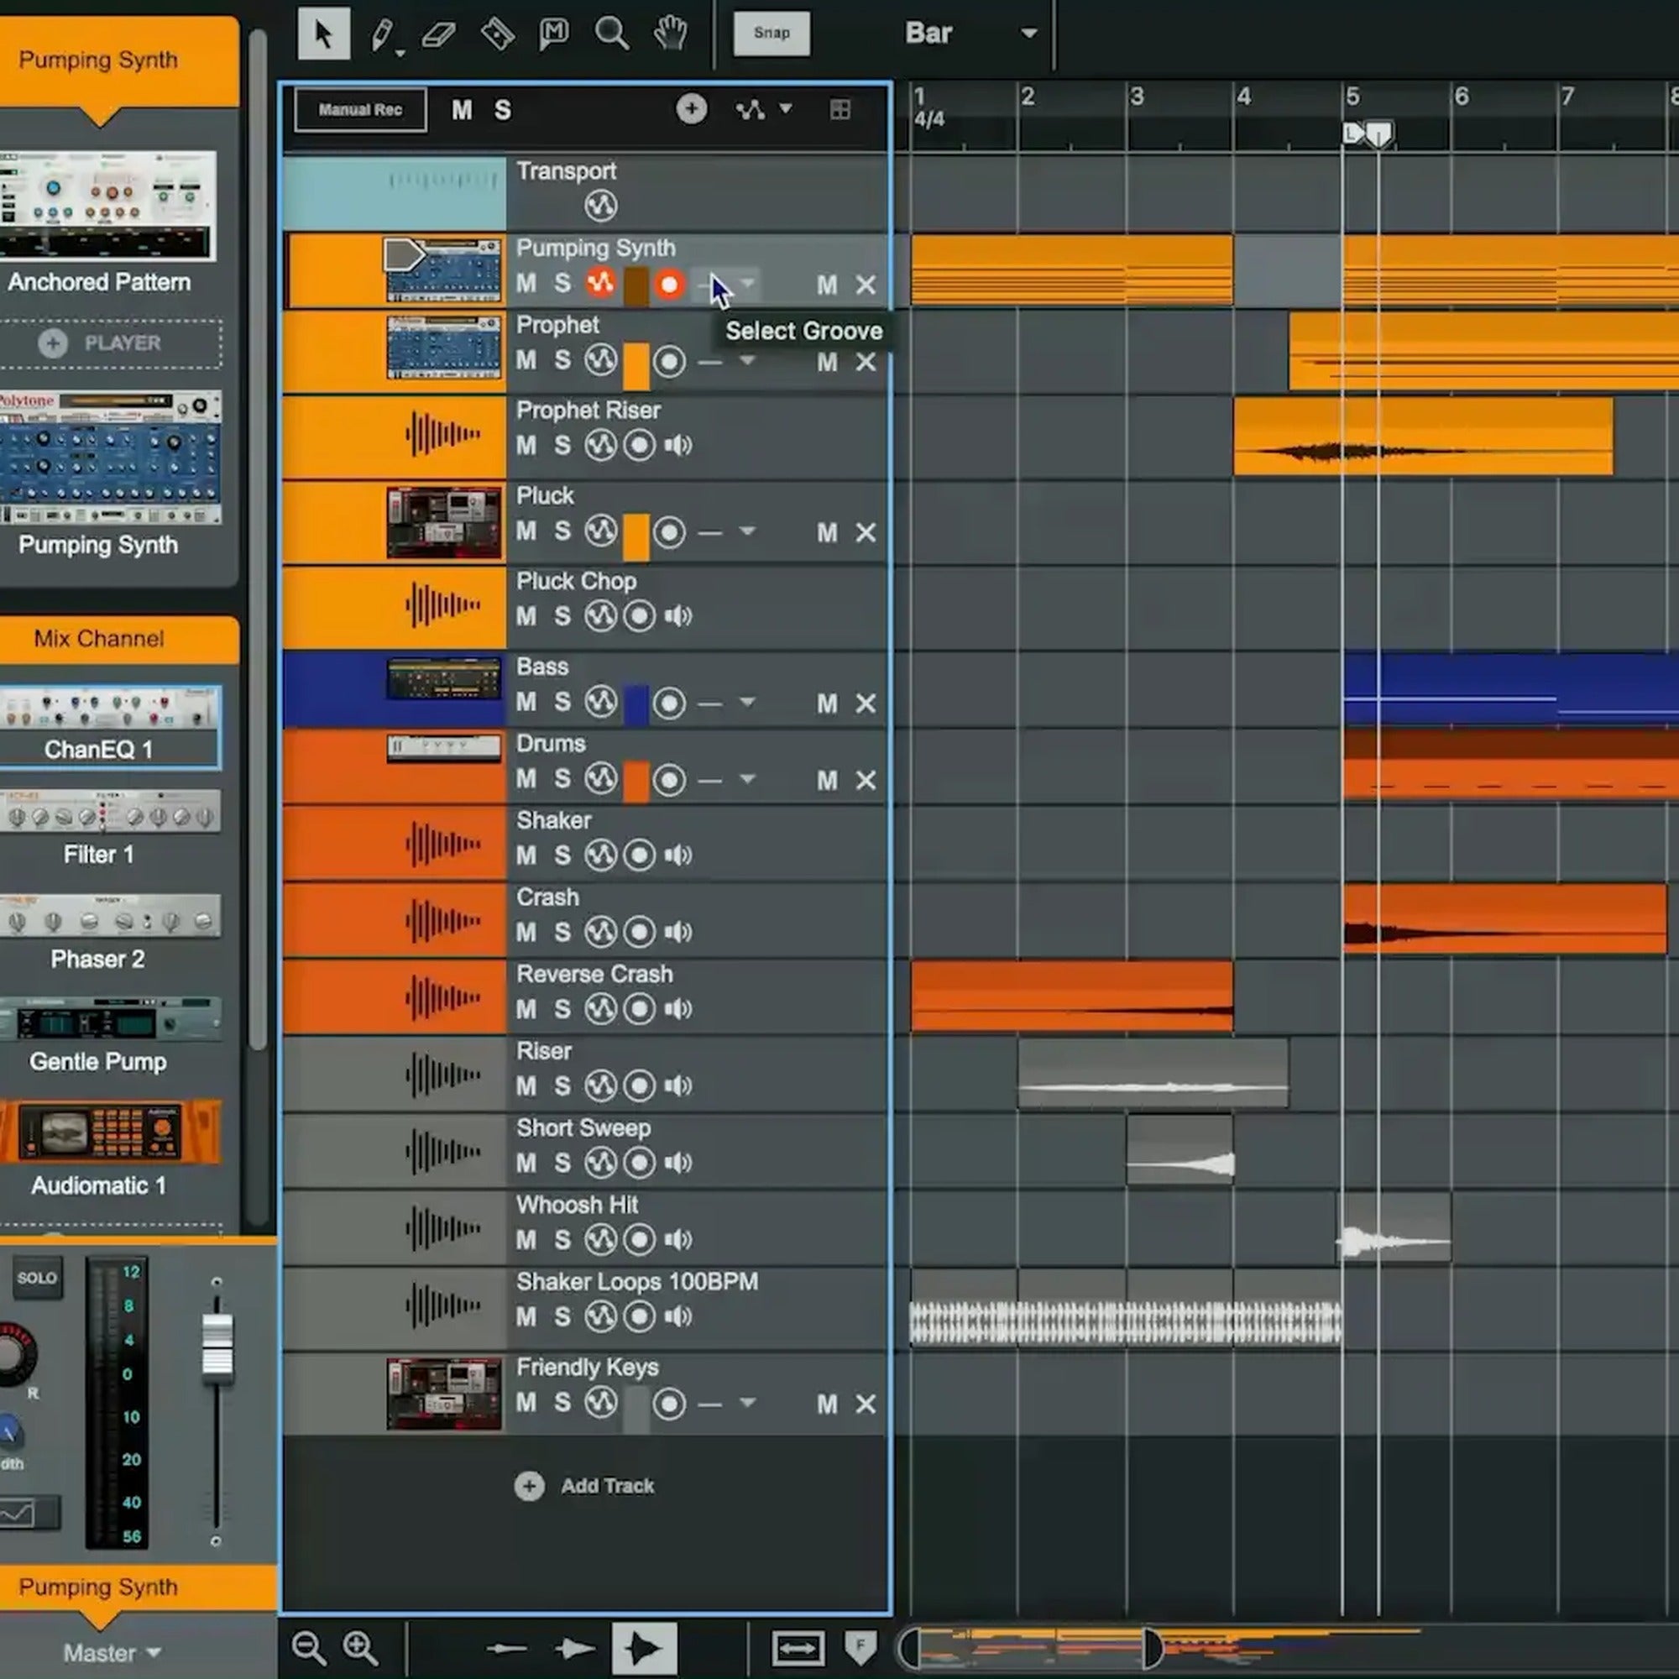Click speaker icon on Whoosh Hit track
The image size is (1679, 1679).
[677, 1239]
